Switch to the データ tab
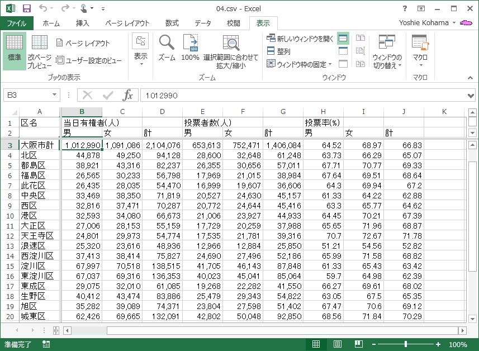Screen dimensions: 479x351 pyautogui.click(x=203, y=23)
